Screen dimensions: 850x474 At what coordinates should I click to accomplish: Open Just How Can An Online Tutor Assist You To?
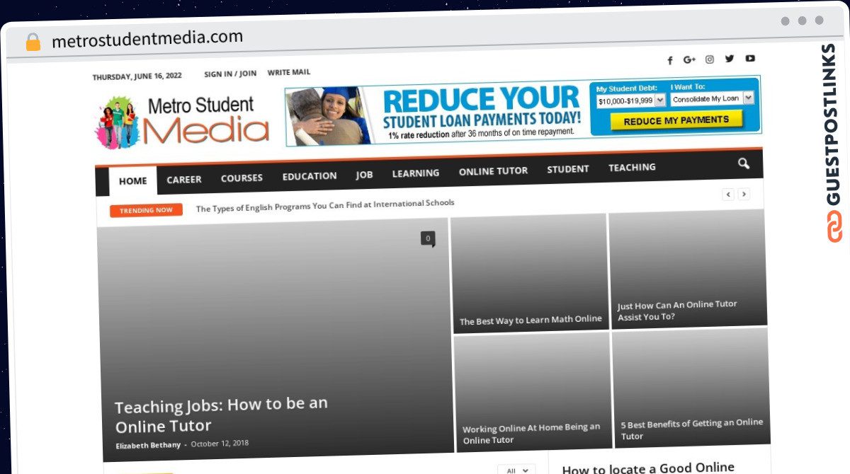677,311
